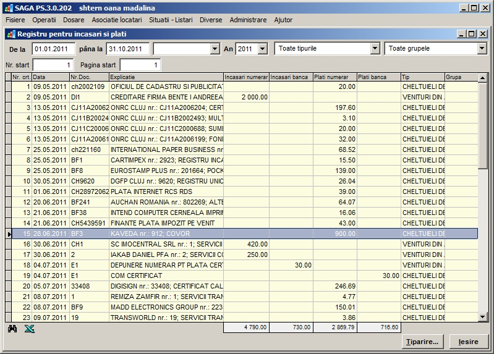Open the Administrare menu

click(x=248, y=20)
